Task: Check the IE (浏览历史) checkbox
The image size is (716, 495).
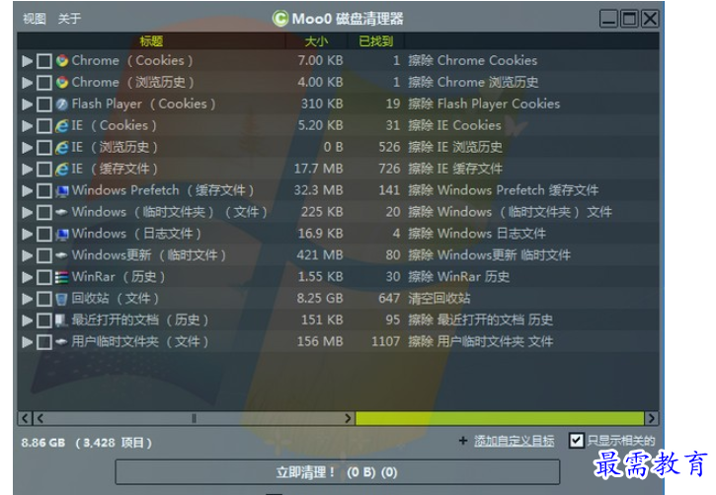Action: pos(44,148)
